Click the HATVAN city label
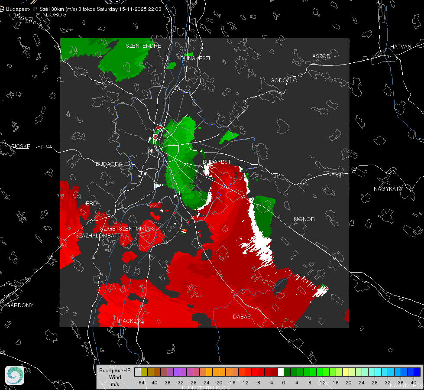 (x=401, y=46)
